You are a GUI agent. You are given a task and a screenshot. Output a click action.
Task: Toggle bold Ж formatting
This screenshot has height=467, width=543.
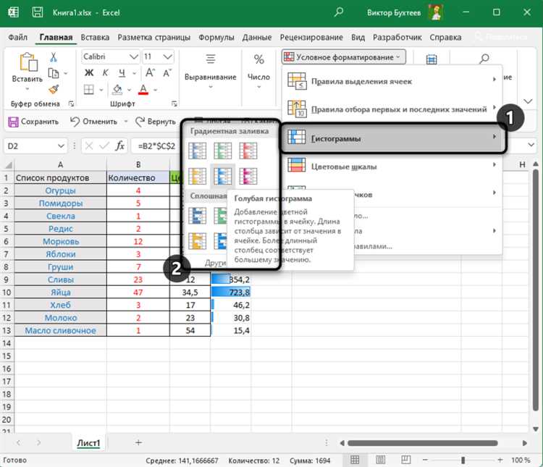click(x=89, y=72)
